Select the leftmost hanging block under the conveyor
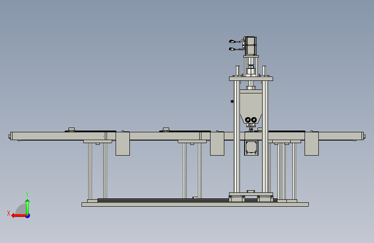Viewport: 374px width, 243px height. point(123,144)
